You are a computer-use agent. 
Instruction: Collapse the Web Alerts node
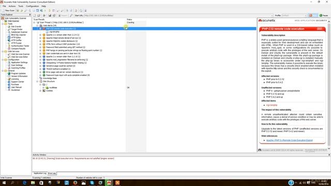37,25
